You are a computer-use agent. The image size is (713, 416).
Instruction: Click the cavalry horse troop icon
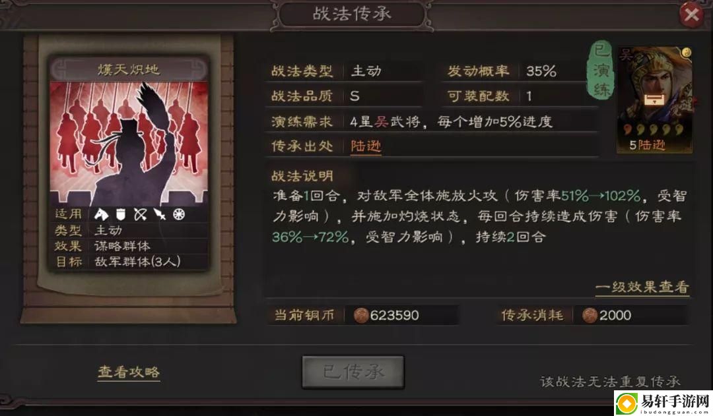[x=101, y=214]
